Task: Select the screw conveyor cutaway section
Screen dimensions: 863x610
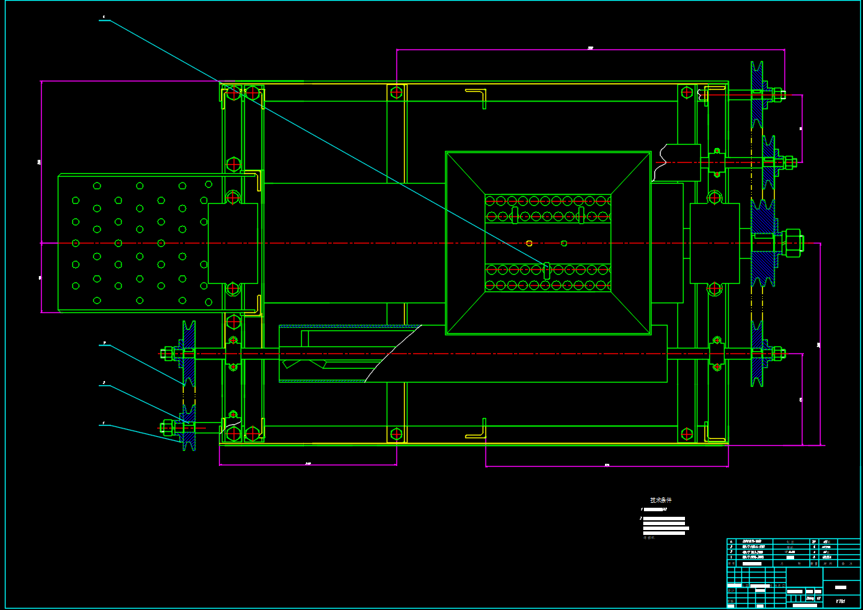Action: click(x=350, y=354)
